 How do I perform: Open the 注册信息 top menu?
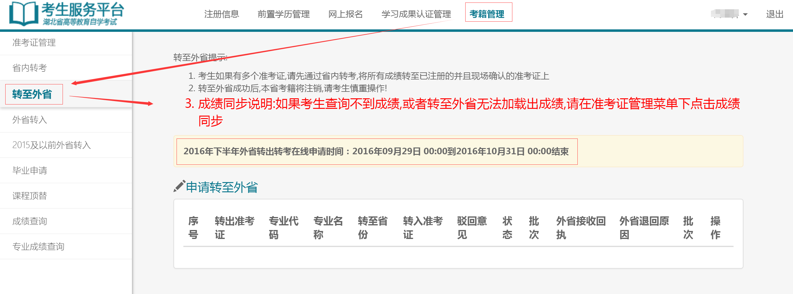tap(221, 14)
